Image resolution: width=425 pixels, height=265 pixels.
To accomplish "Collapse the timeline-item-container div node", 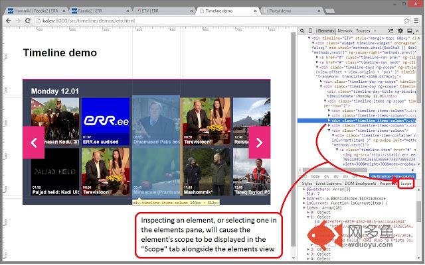I will (333, 135).
